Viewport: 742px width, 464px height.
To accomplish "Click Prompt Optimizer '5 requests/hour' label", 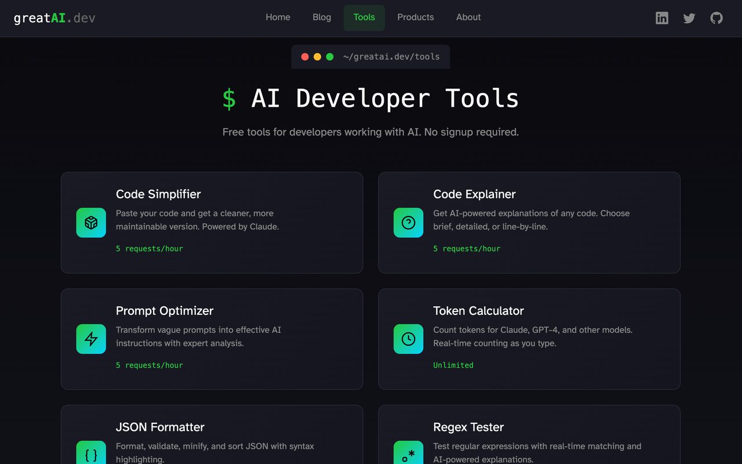I will [150, 365].
